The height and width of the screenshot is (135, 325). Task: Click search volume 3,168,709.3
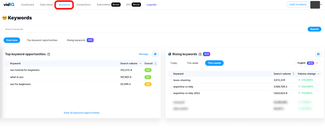(281, 87)
